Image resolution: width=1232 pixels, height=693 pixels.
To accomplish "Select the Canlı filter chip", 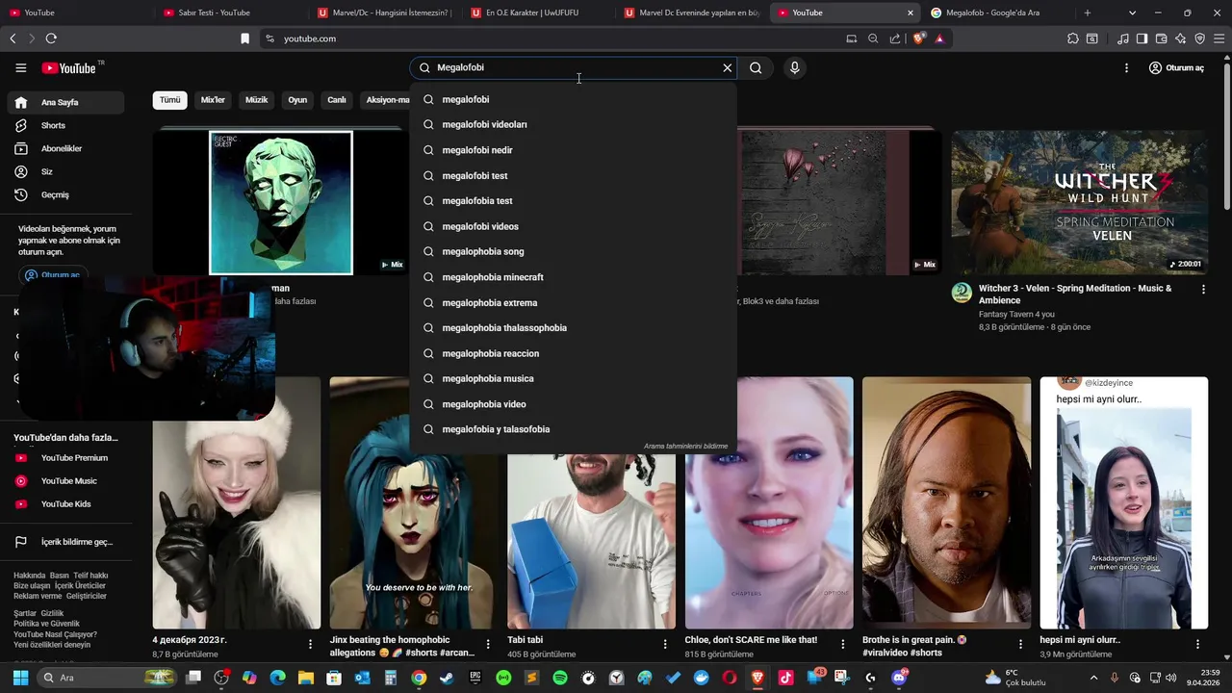I will click(x=337, y=100).
